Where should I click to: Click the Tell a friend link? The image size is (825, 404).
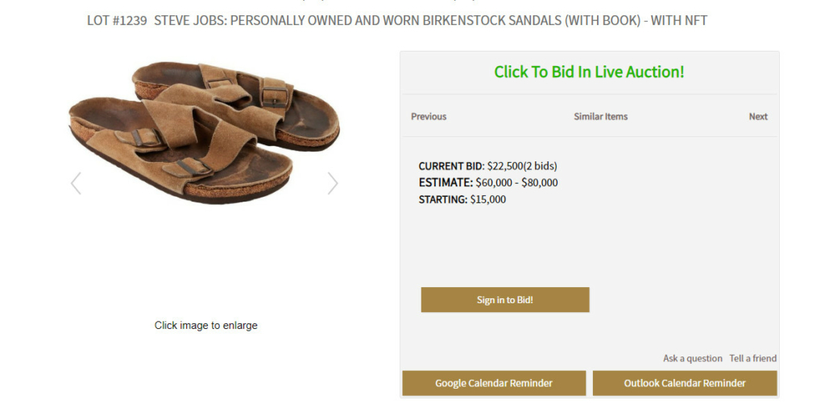click(x=752, y=358)
